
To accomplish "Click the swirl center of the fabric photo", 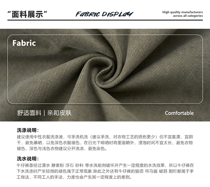I will coord(106,75).
